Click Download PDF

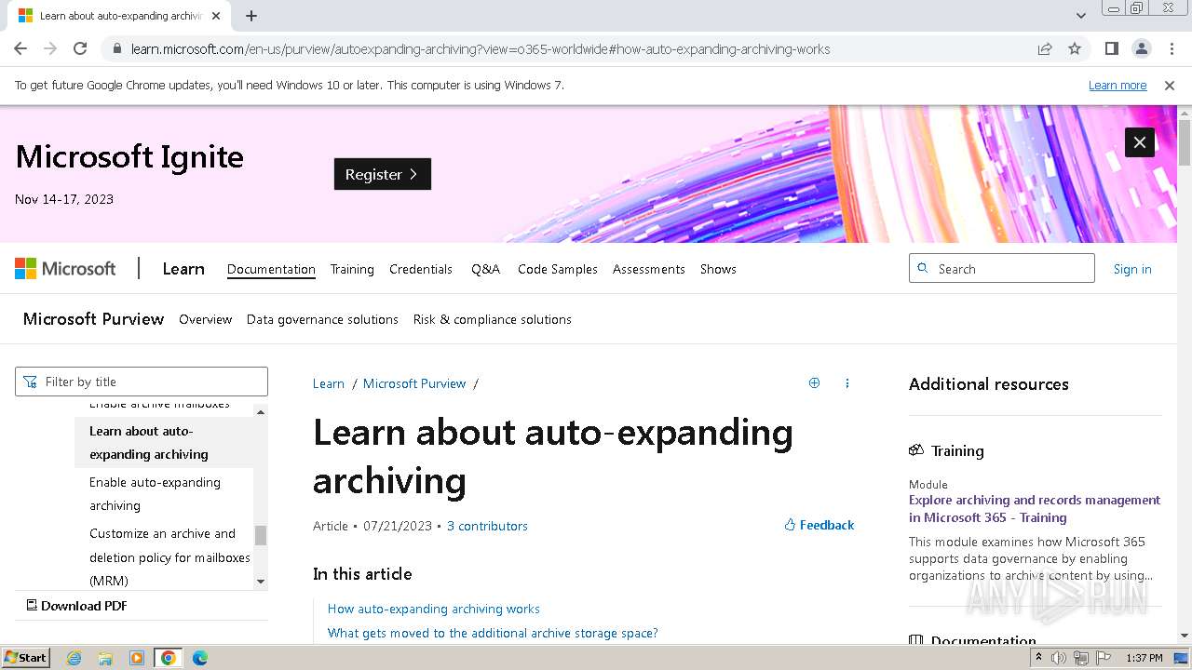coord(76,606)
